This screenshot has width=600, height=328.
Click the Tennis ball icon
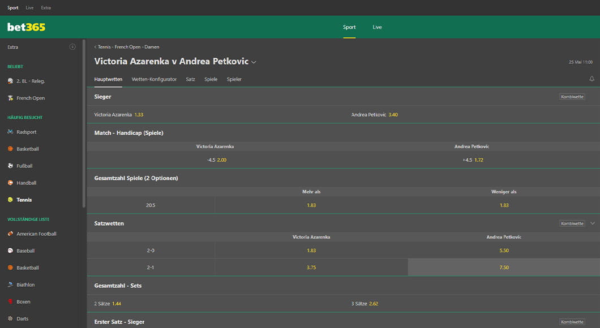click(x=10, y=200)
